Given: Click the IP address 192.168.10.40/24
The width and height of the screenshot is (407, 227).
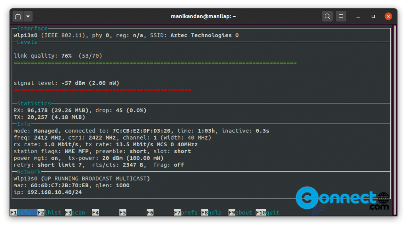Looking at the screenshot, I should click(54, 192).
